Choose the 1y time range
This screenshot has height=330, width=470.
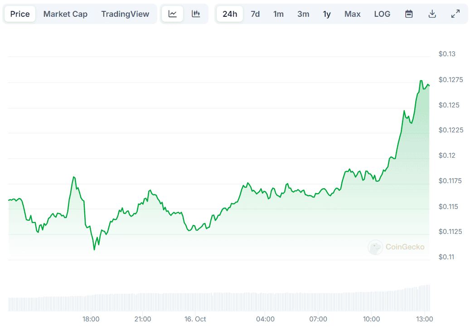tap(327, 14)
